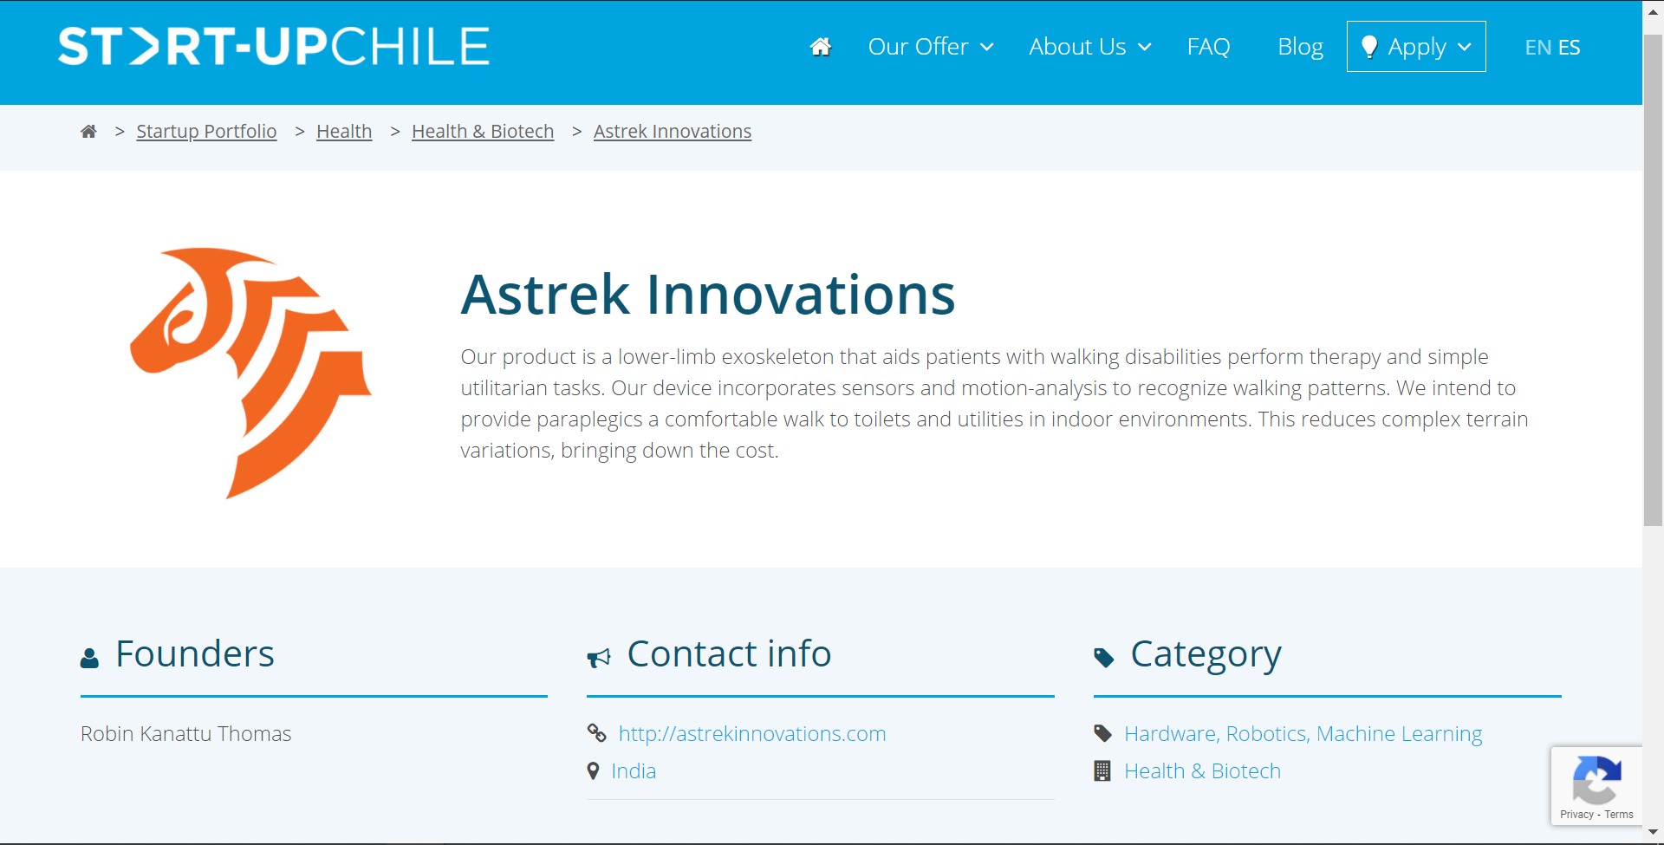Open the FAQ menu item
This screenshot has width=1664, height=845.
(1208, 47)
